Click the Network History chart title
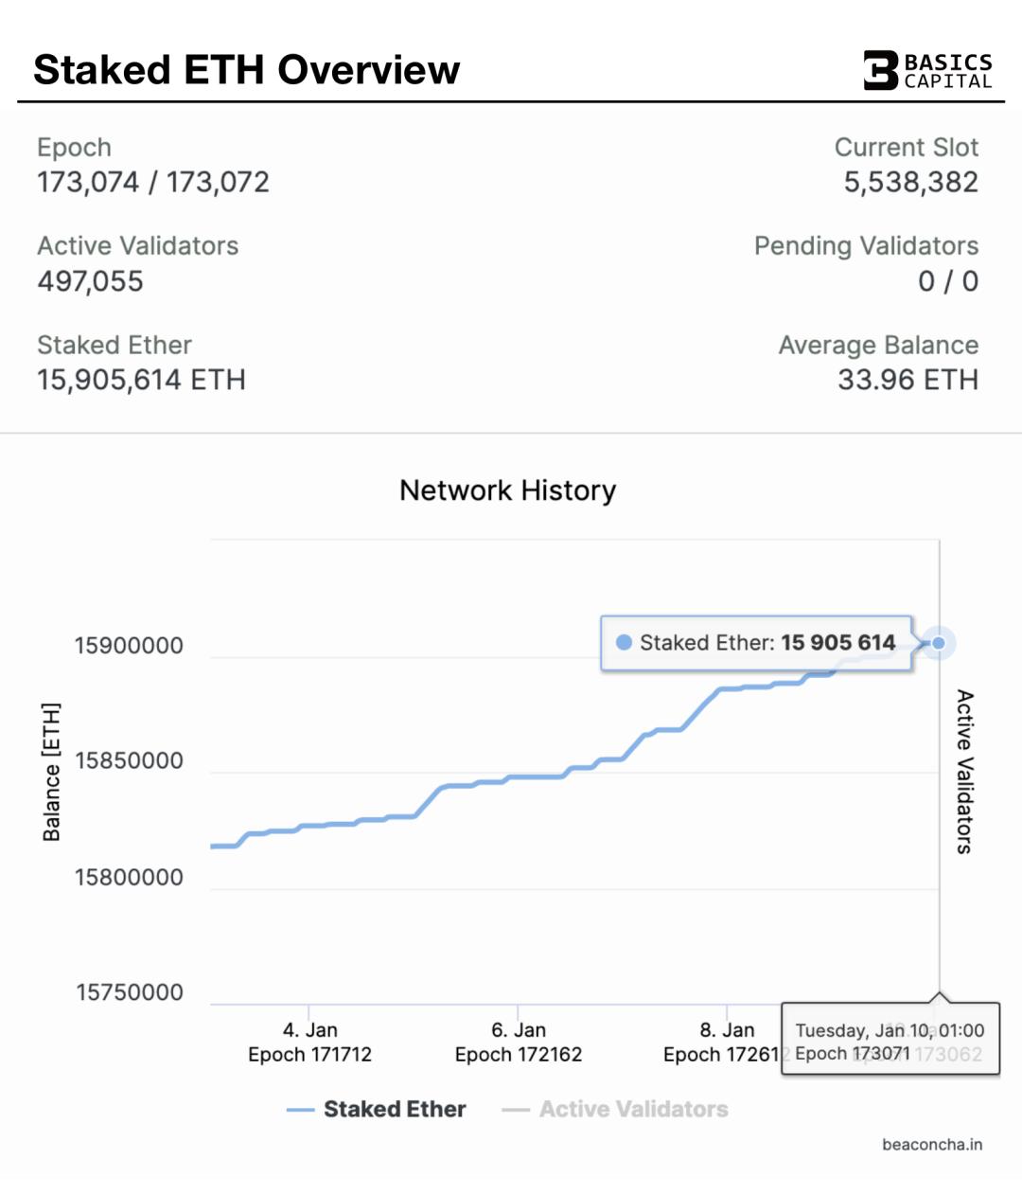1022x1195 pixels. point(507,490)
